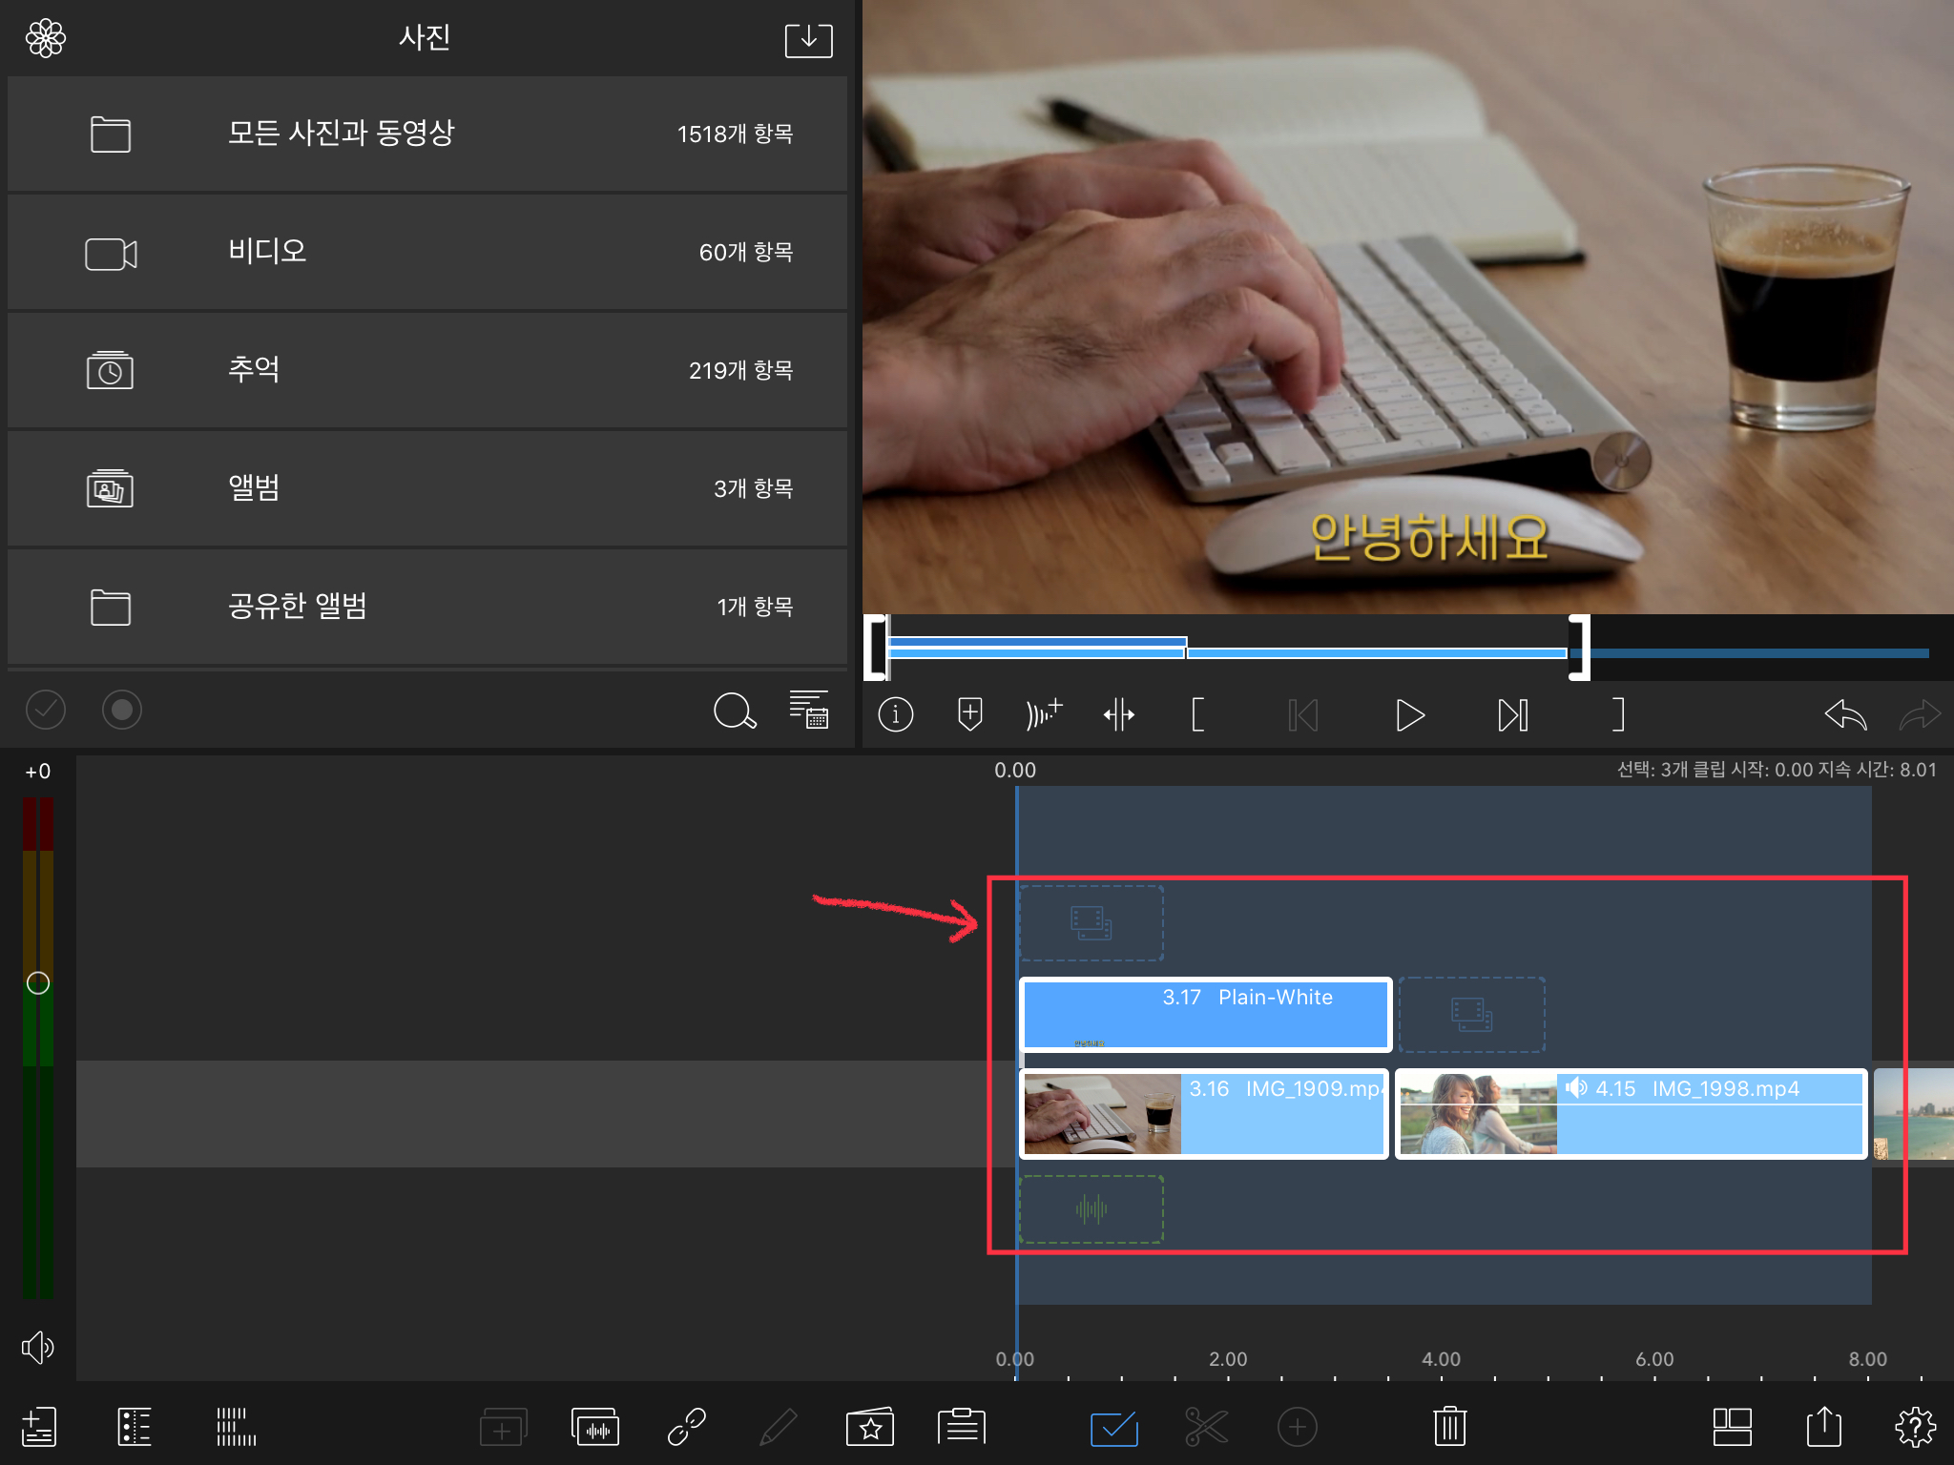This screenshot has width=1954, height=1465.
Task: Open the clip info icon
Action: pos(895,714)
